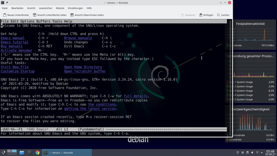Follow the Browse manuals link
This screenshot has width=277, height=156.
[78, 38]
